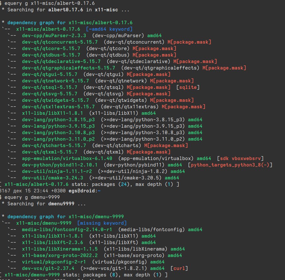Viewport: 285px width, 280px height.
Task: Click 'dependency graph for x11-misc/albert-0.17.6' heading
Action: (x=70, y=23)
